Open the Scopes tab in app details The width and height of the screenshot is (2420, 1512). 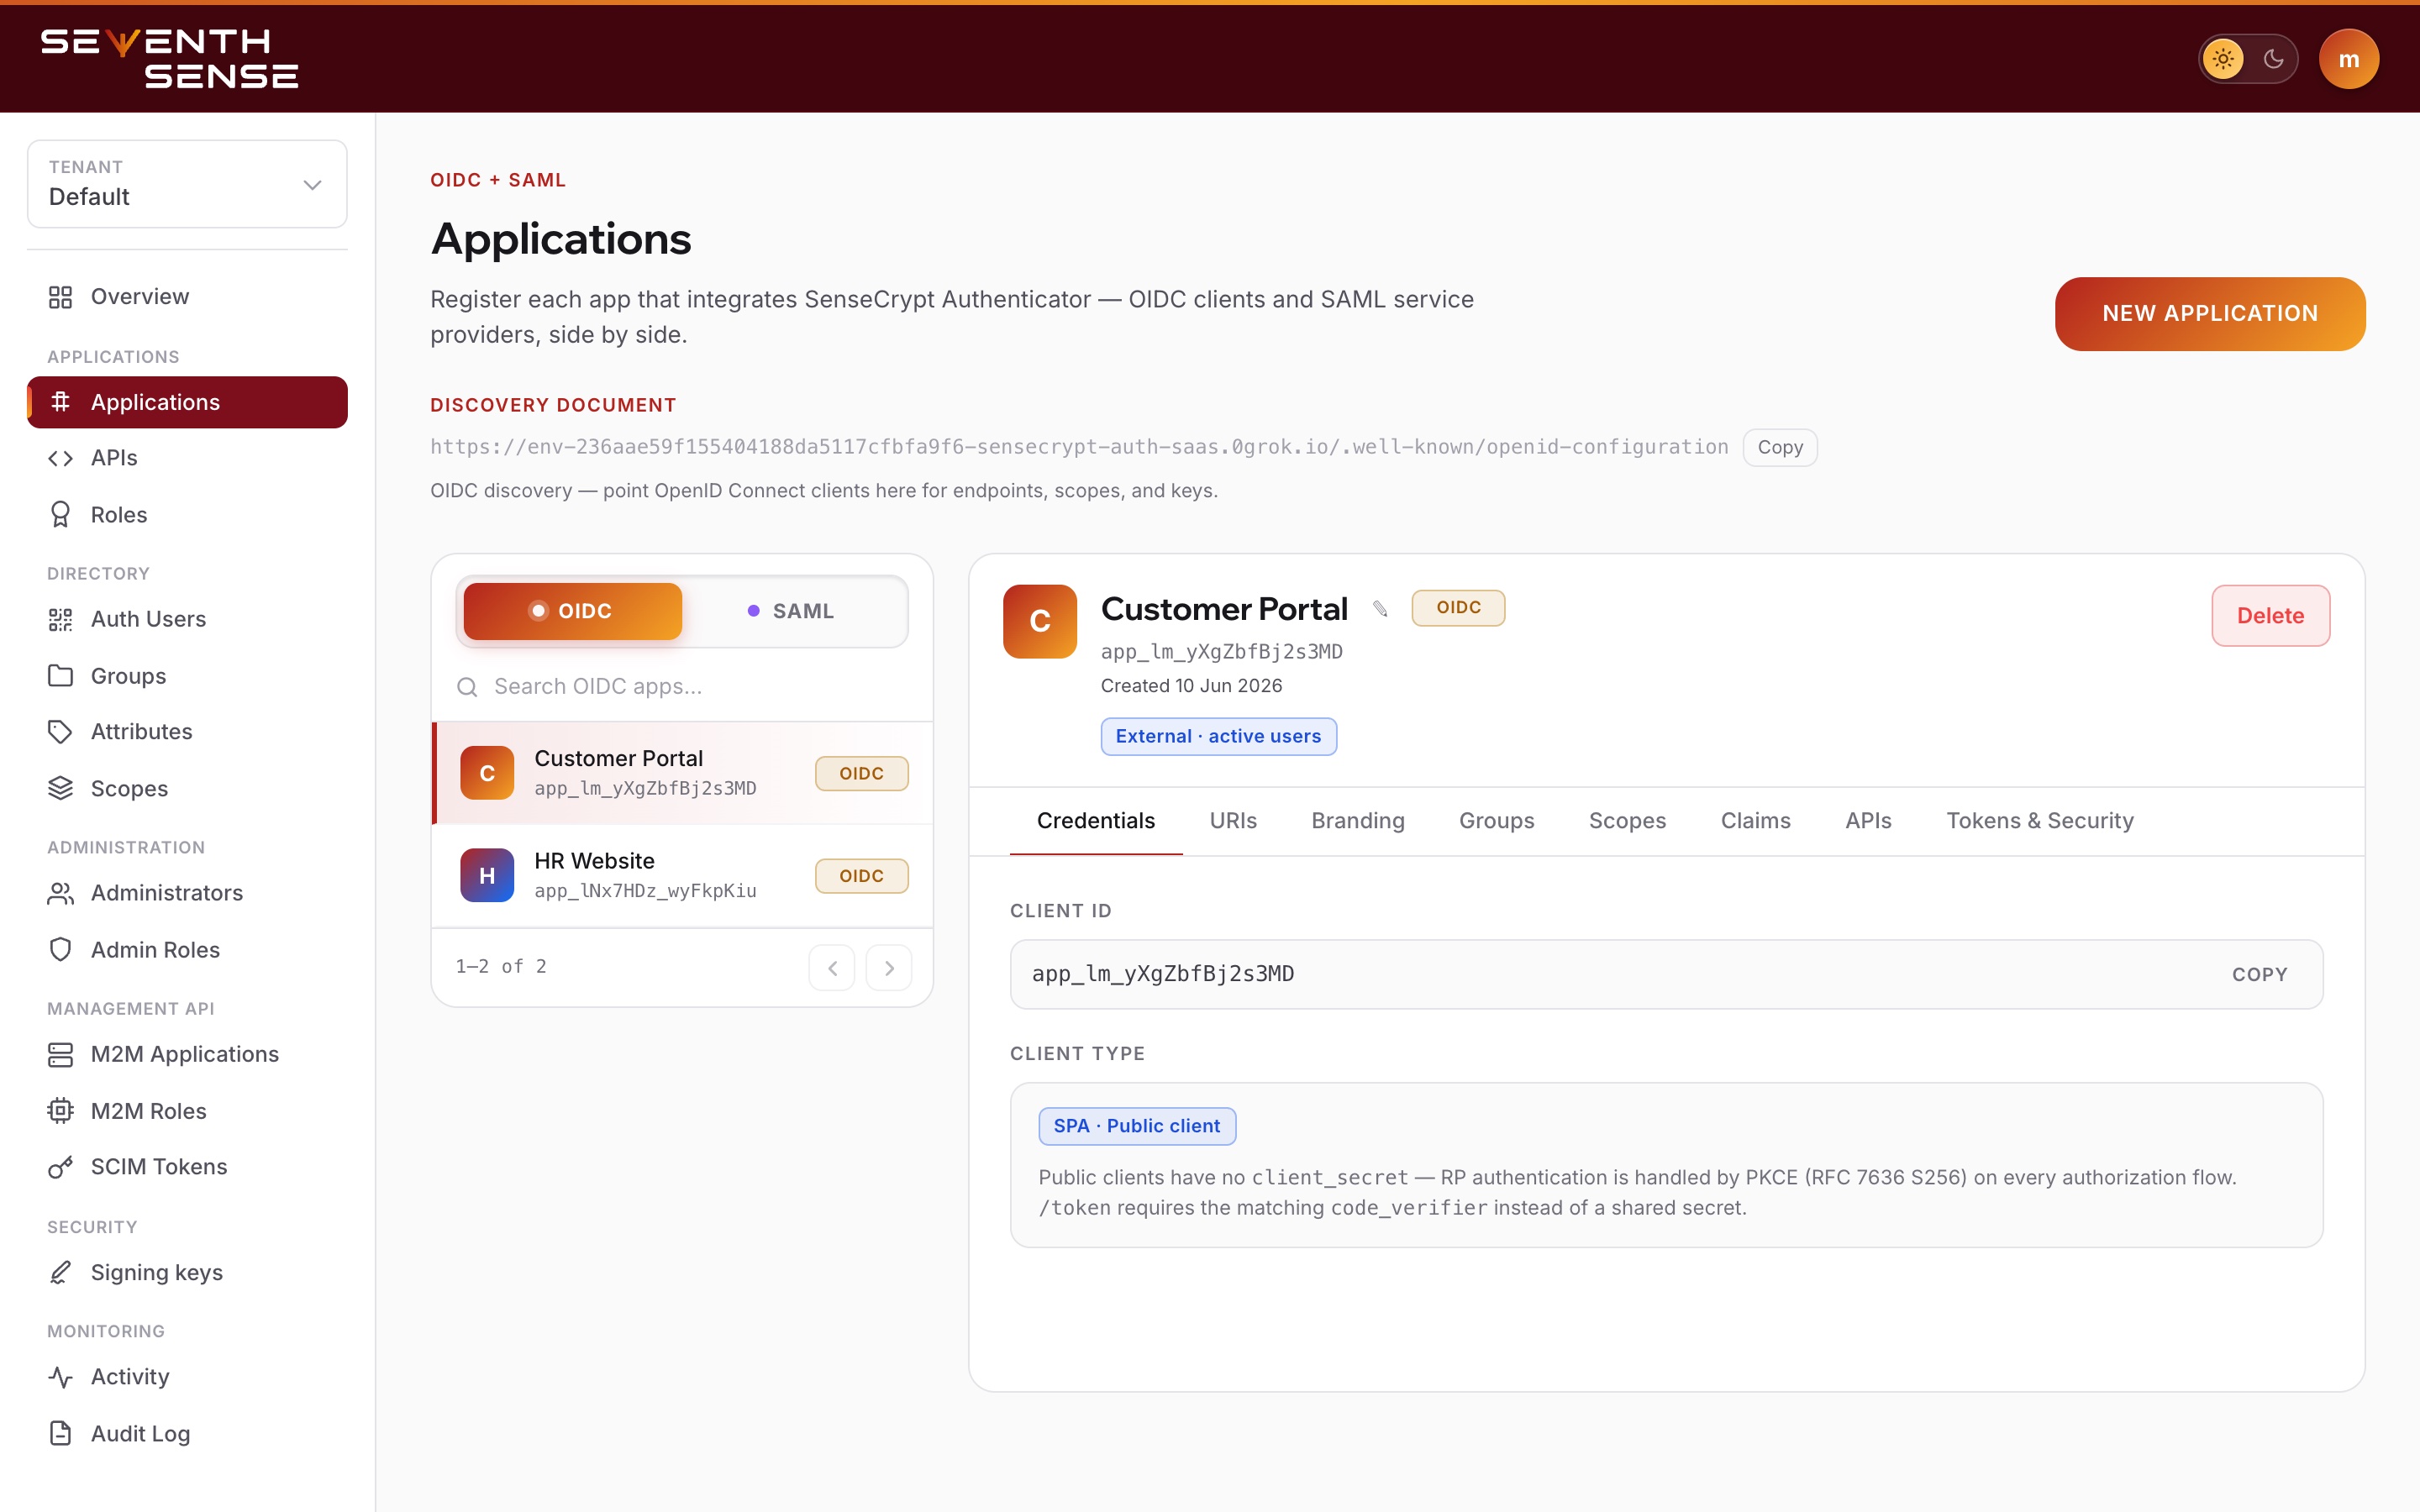point(1627,821)
